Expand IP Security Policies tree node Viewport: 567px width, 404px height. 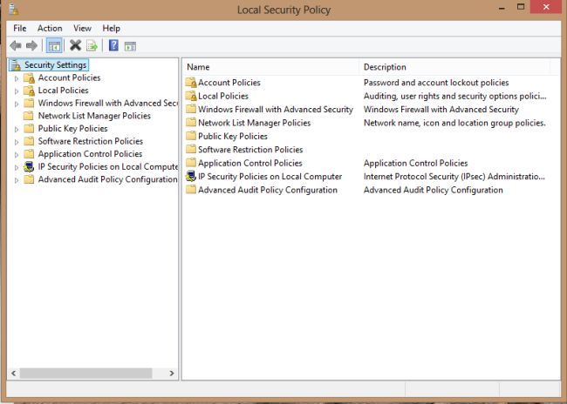[x=17, y=167]
